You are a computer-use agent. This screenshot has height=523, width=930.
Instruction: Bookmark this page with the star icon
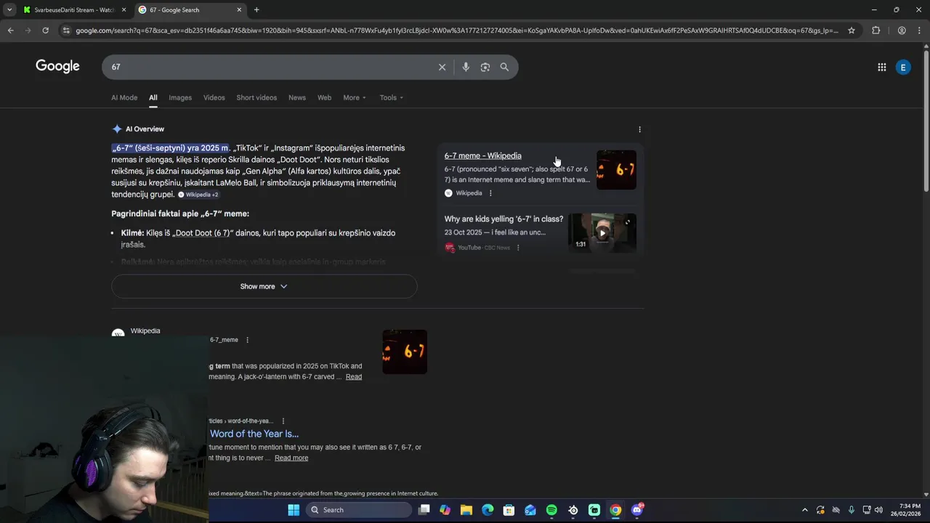pos(852,31)
